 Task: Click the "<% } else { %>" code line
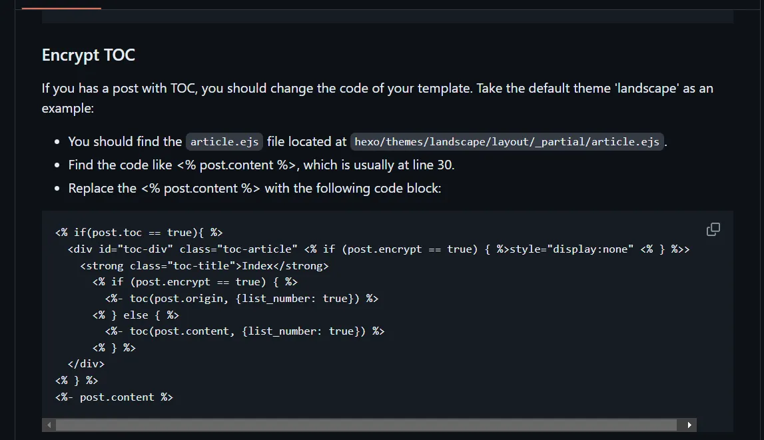tap(136, 315)
